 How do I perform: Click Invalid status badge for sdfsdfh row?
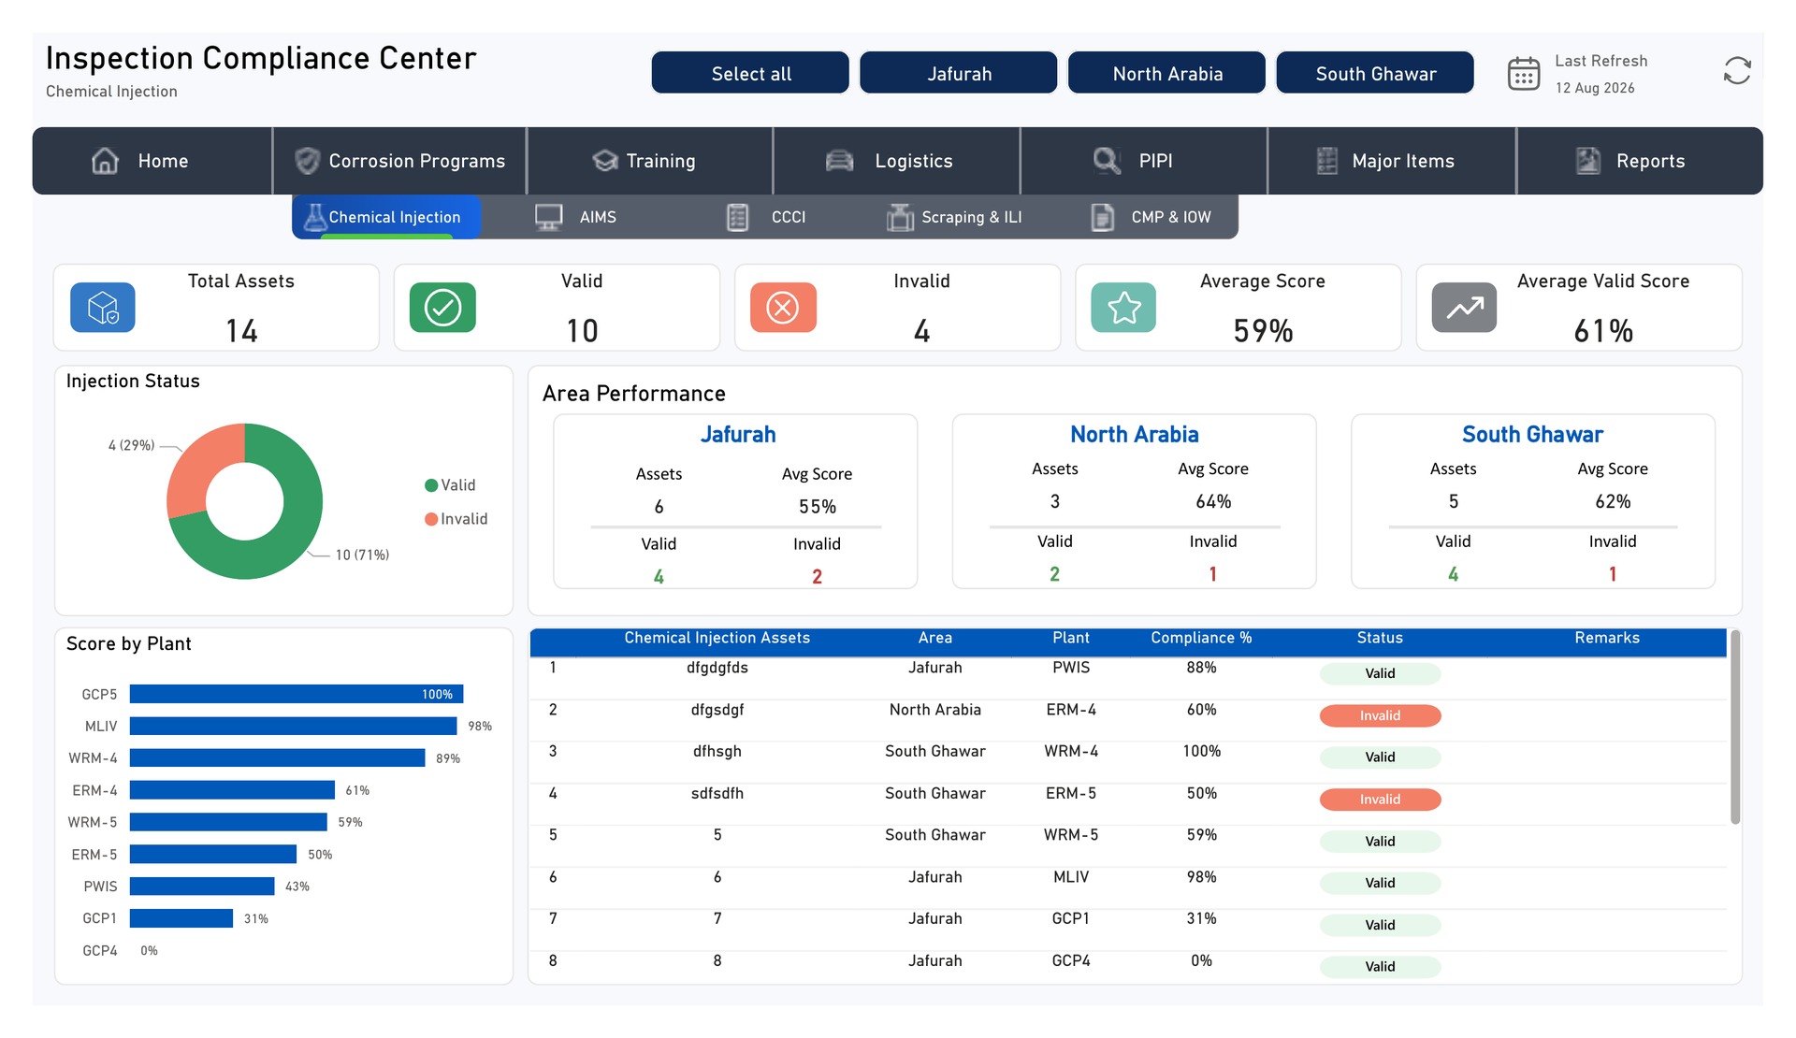pyautogui.click(x=1380, y=800)
